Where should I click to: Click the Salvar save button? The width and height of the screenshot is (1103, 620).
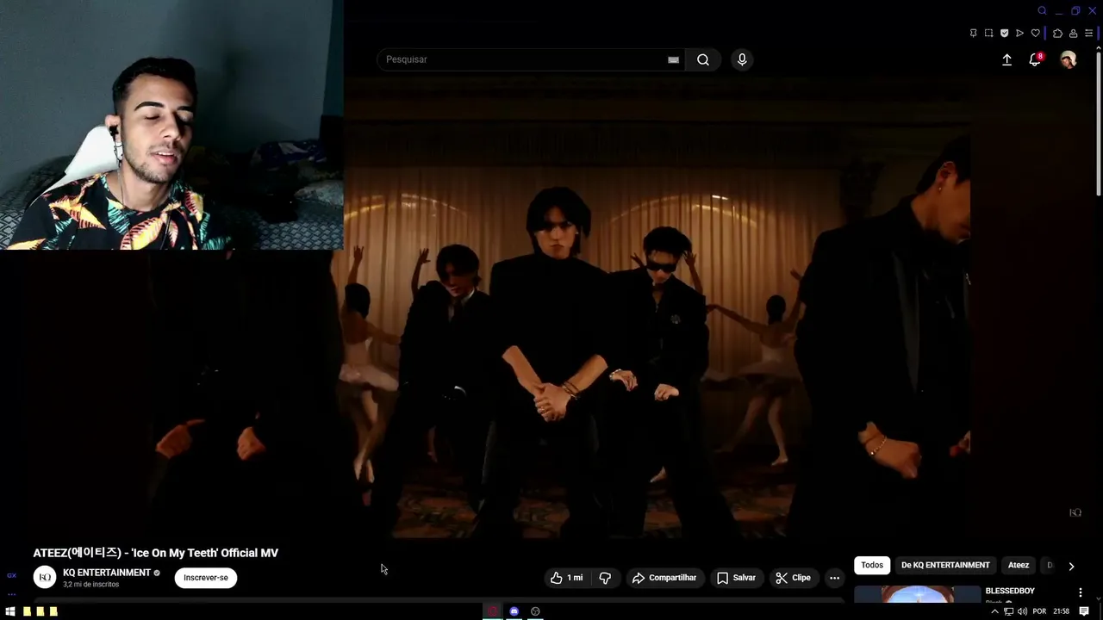[736, 578]
